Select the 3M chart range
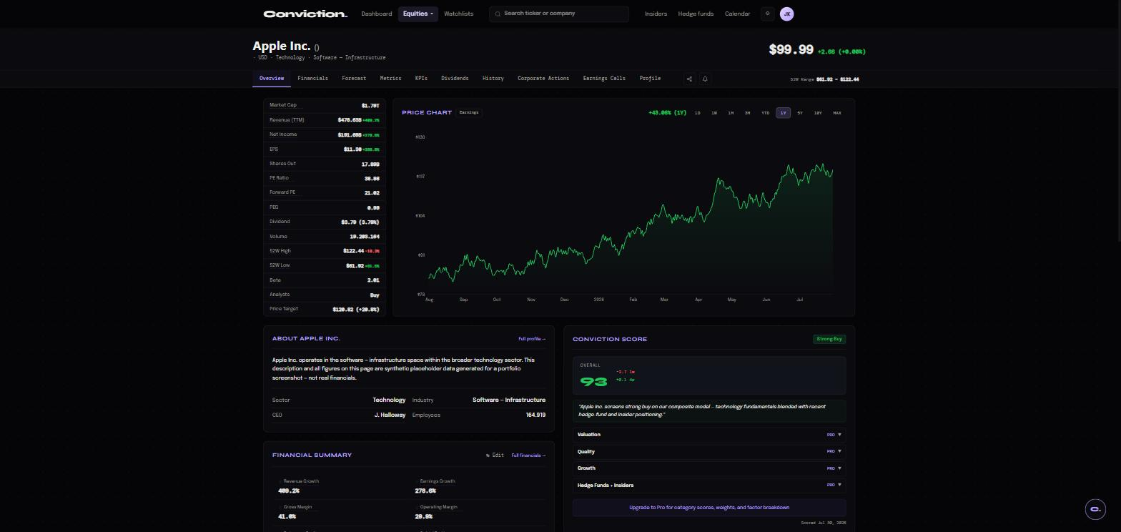The image size is (1121, 532). [x=747, y=113]
